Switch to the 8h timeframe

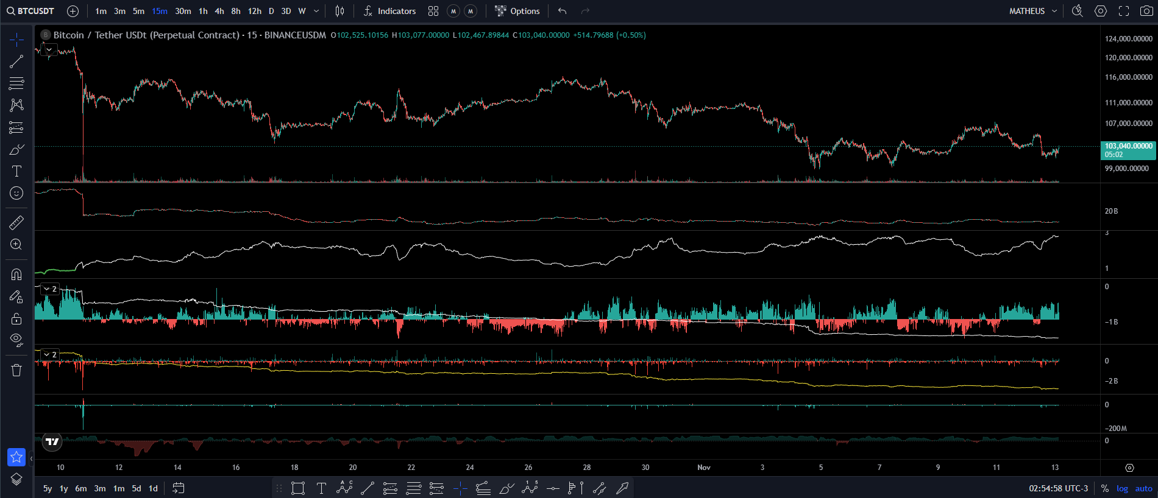click(236, 11)
